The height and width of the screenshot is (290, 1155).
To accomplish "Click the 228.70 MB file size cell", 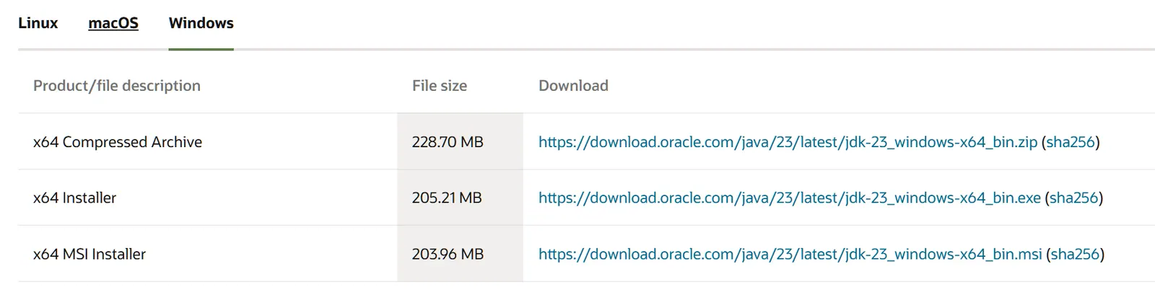I will pos(448,142).
